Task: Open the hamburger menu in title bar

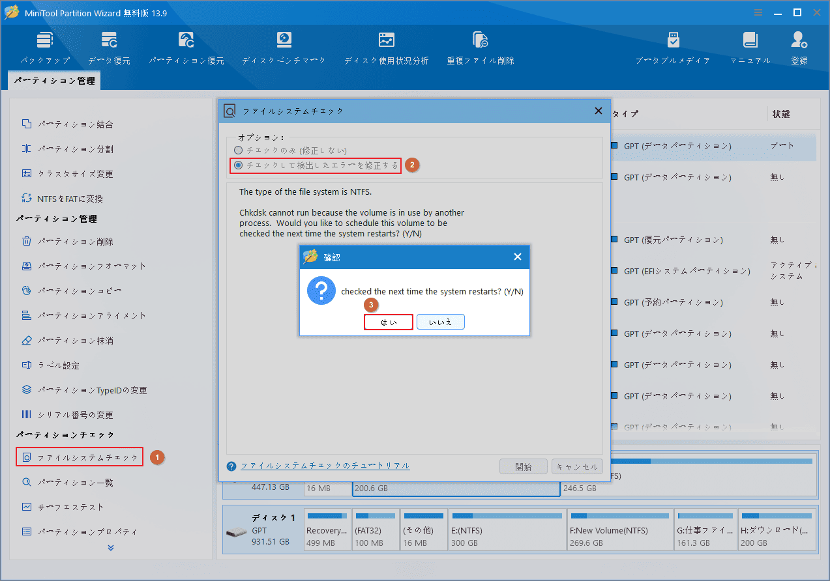Action: [758, 12]
